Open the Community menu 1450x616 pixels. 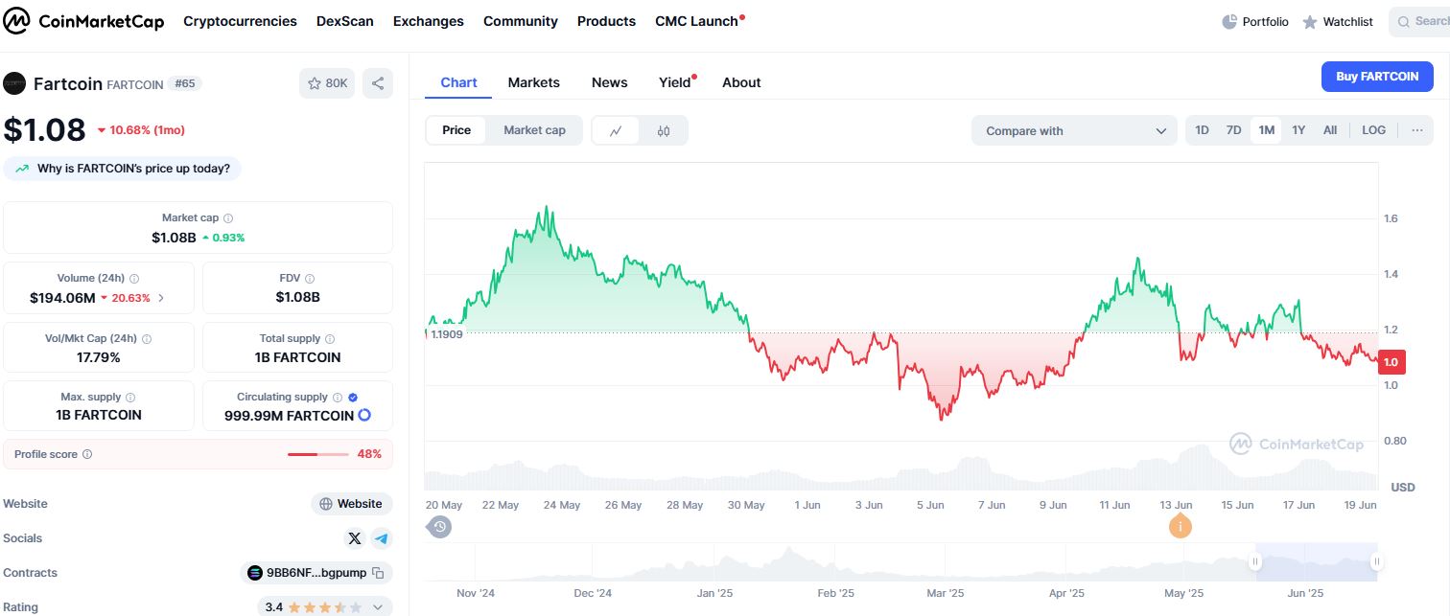[521, 21]
